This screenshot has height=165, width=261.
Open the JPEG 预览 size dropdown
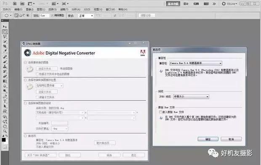coord(191,96)
